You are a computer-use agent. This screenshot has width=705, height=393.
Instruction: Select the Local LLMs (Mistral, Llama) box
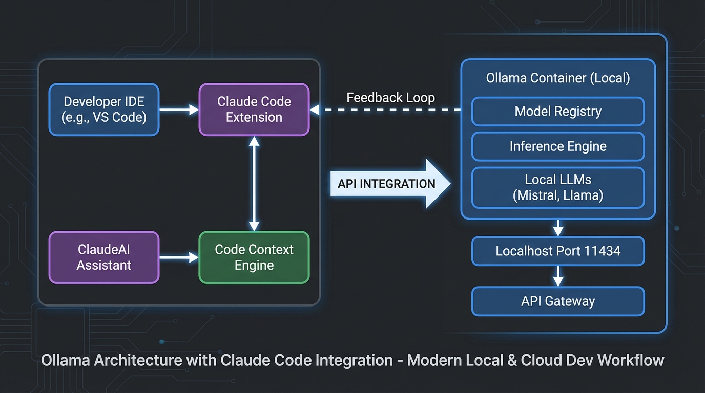pos(557,187)
